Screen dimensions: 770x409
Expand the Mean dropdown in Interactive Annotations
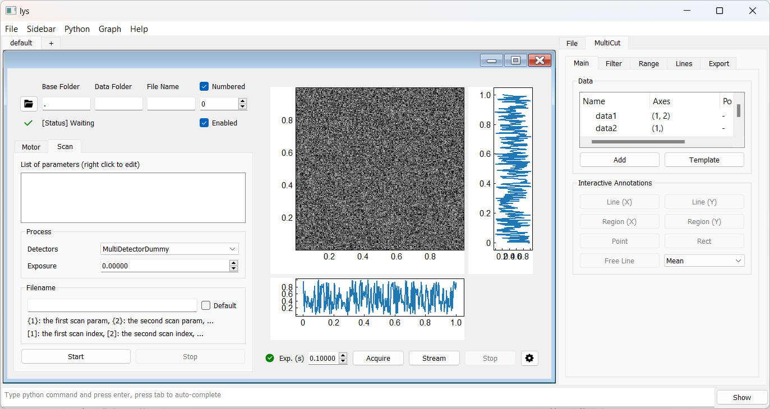click(x=704, y=261)
